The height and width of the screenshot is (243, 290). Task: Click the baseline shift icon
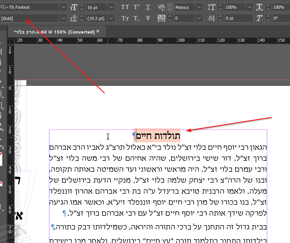211,18
